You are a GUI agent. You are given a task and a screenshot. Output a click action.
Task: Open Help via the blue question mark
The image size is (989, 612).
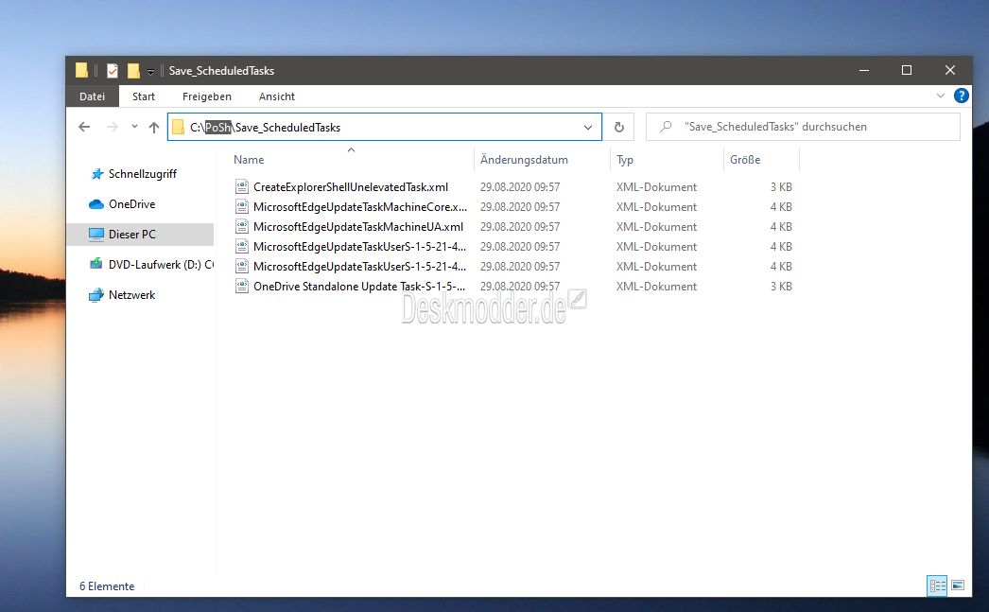coord(962,96)
